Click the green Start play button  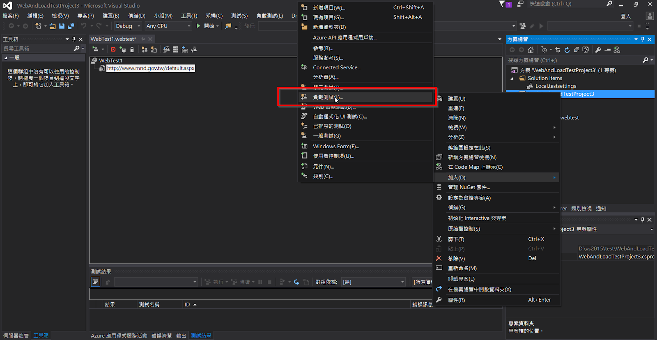(198, 26)
